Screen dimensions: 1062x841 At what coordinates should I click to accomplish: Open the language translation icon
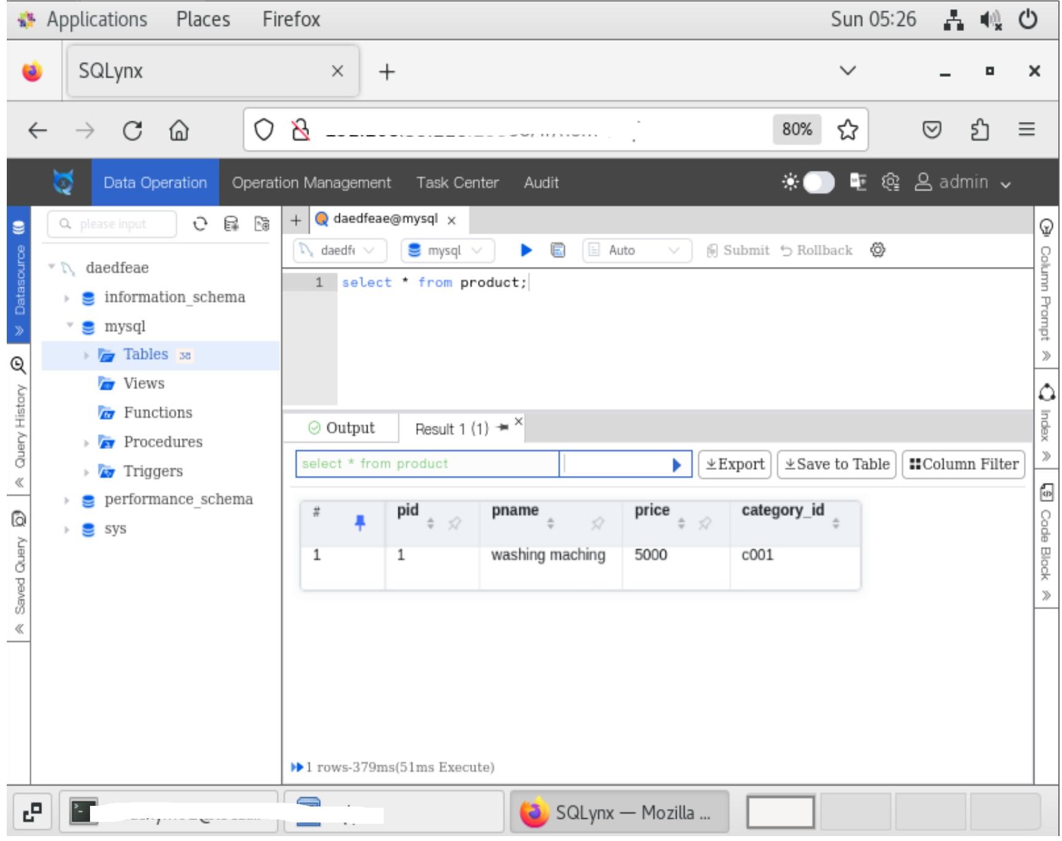[x=858, y=182]
